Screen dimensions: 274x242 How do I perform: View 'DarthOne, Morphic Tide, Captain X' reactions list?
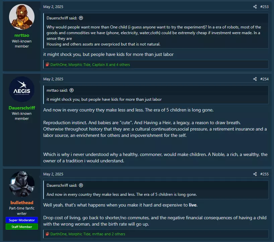(90, 65)
